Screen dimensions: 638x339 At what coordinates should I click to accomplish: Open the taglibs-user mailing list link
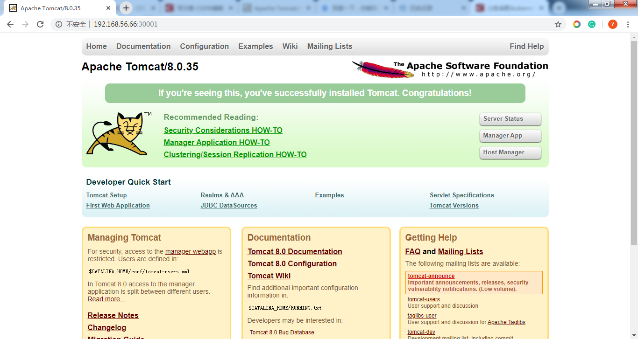(422, 316)
